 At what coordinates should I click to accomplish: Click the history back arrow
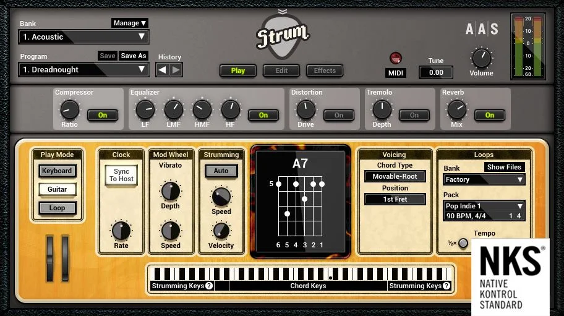(162, 70)
